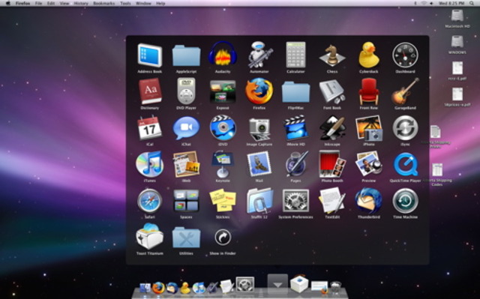This screenshot has height=299, width=480.
Task: Launch iWeb application
Action: (x=186, y=164)
